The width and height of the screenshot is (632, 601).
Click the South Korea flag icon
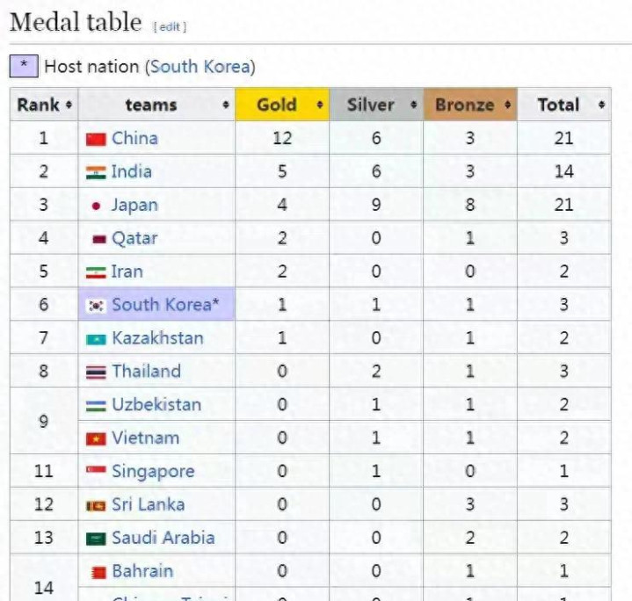click(x=96, y=306)
